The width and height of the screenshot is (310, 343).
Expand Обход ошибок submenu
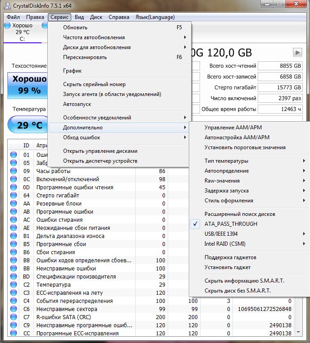pyautogui.click(x=119, y=137)
